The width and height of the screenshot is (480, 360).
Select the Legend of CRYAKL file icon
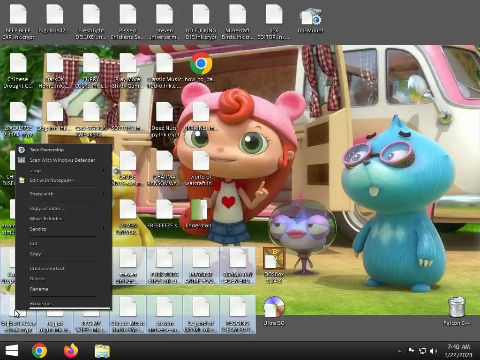pyautogui.click(x=201, y=315)
